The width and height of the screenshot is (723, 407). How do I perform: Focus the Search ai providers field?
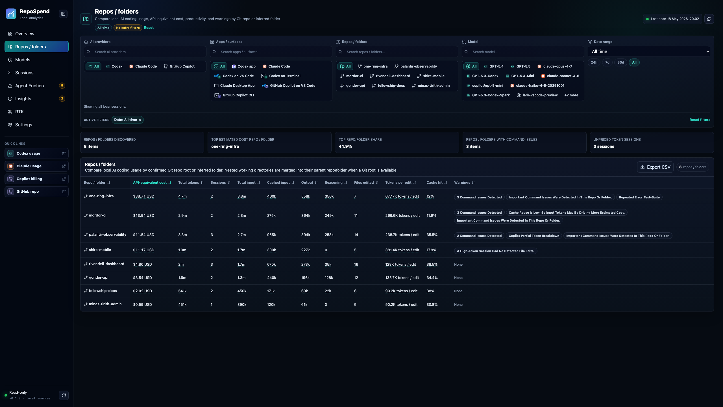click(x=145, y=52)
